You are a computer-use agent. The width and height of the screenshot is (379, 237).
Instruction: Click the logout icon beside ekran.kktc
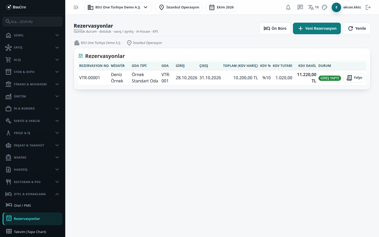point(368,7)
